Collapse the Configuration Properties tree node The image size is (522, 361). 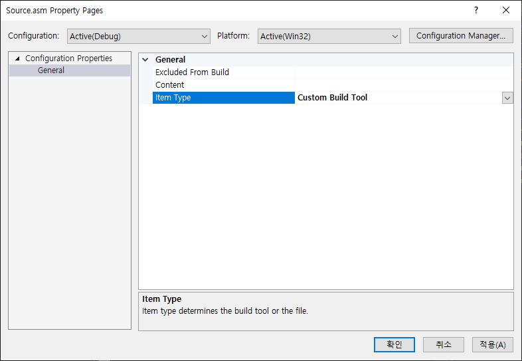coord(17,59)
